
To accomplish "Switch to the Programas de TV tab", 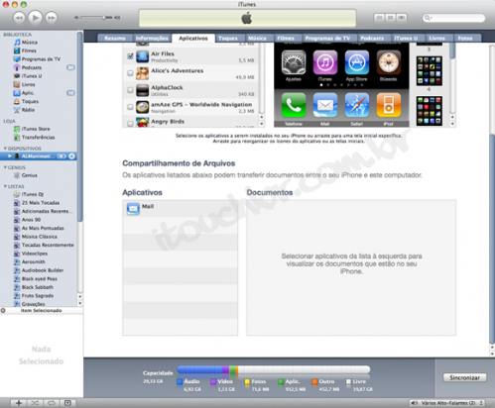I will click(x=327, y=39).
